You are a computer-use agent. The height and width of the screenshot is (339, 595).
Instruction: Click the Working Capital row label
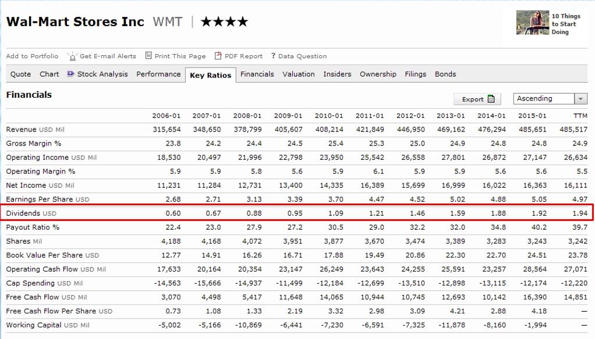click(x=47, y=326)
